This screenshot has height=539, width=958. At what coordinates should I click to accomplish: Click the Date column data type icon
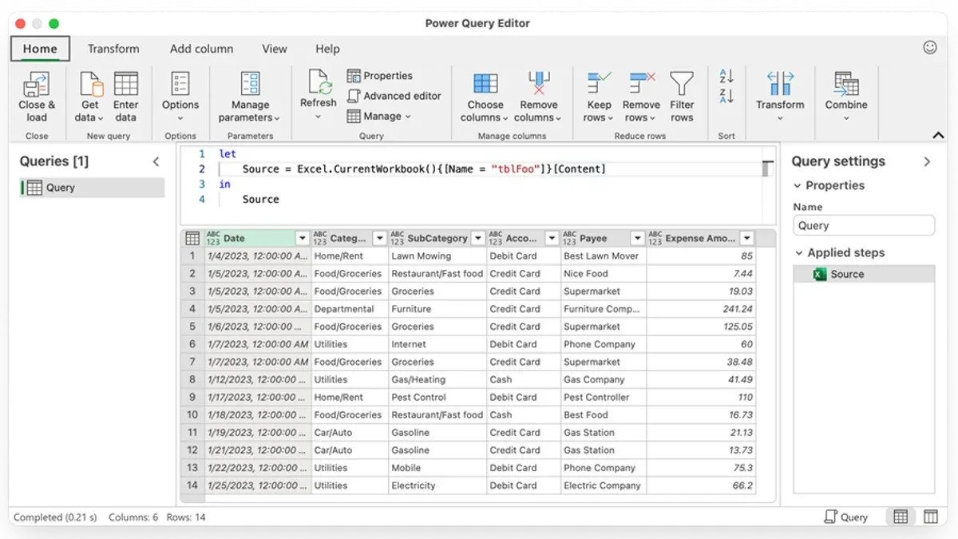[x=212, y=238]
